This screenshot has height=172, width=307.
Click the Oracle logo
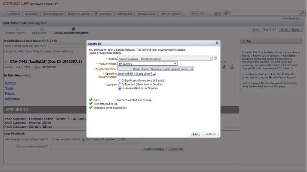pos(16,4)
